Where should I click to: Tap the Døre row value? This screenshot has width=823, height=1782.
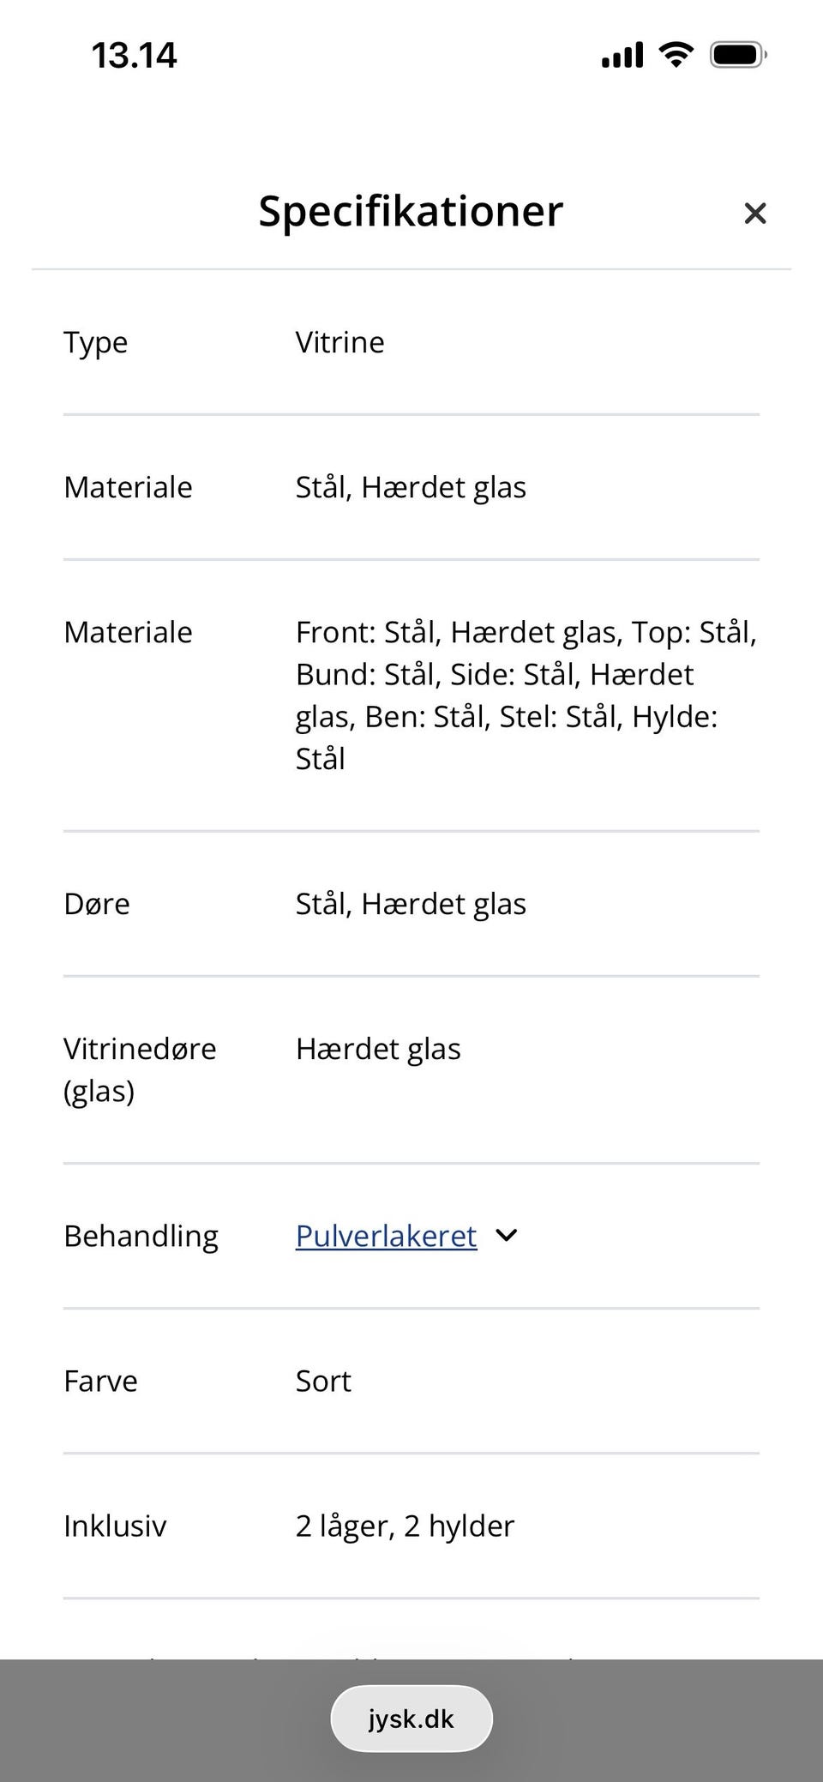pyautogui.click(x=411, y=903)
